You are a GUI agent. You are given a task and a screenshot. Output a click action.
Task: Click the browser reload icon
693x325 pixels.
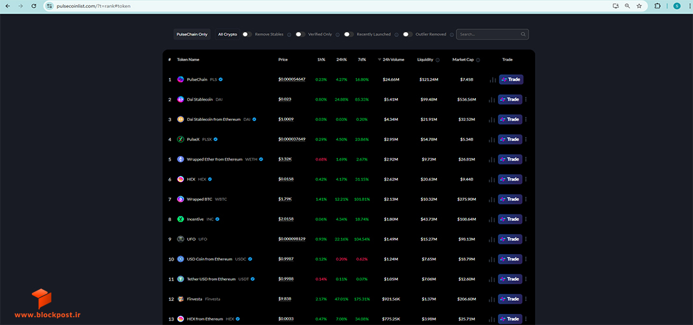pos(34,6)
